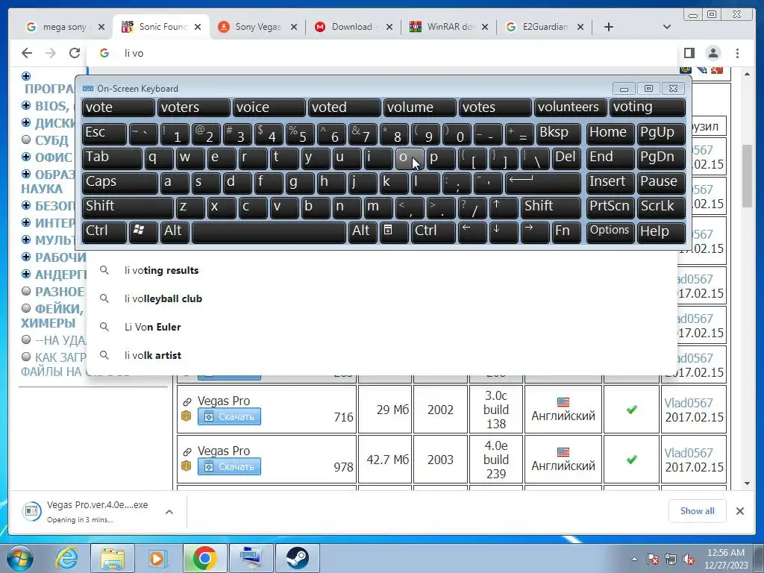
Task: Tap the right arrow key on keyboard
Action: [x=535, y=231]
